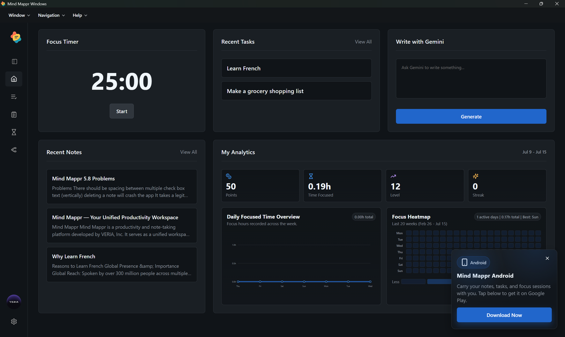Open the mind map graph sidebar icon
Screen dimensions: 565x337
(14, 150)
